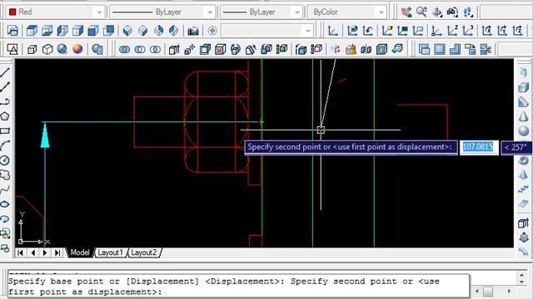Switch to Top view cube icon
Viewport: 533px width, 299px height.
click(x=32, y=31)
